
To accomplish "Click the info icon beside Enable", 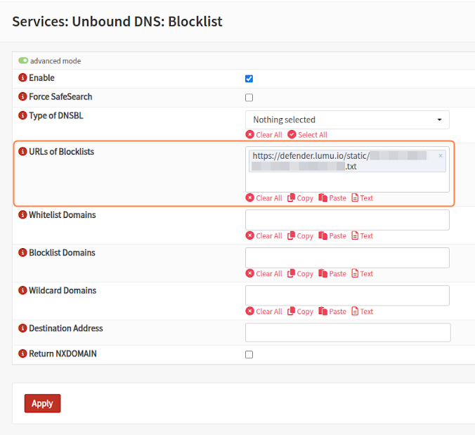I will pos(22,78).
